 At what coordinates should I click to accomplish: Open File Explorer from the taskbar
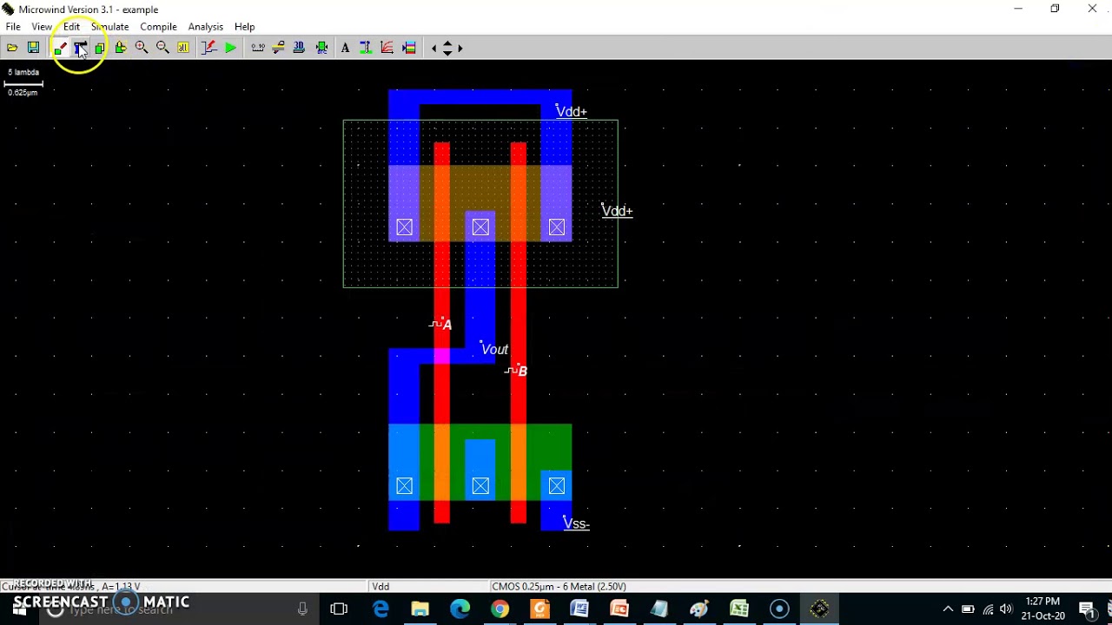[x=420, y=609]
